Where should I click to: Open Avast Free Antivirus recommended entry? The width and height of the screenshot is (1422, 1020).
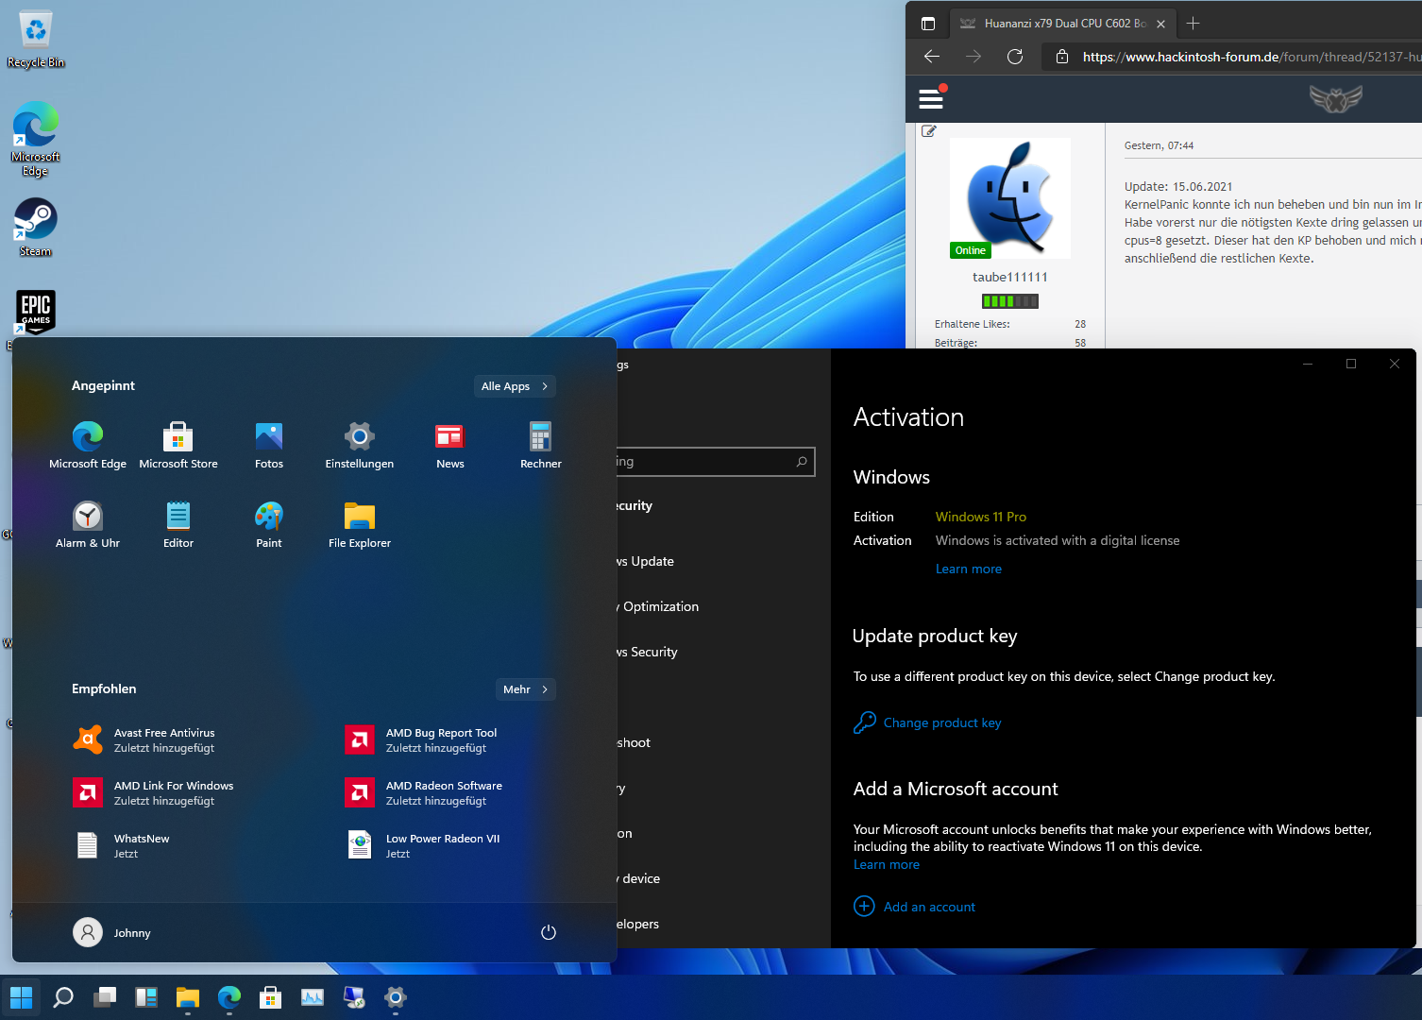164,739
